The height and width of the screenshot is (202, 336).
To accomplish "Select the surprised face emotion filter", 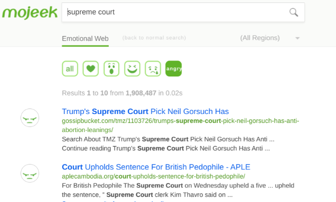I will point(111,69).
